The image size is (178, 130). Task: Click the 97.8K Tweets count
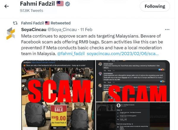[31, 11]
